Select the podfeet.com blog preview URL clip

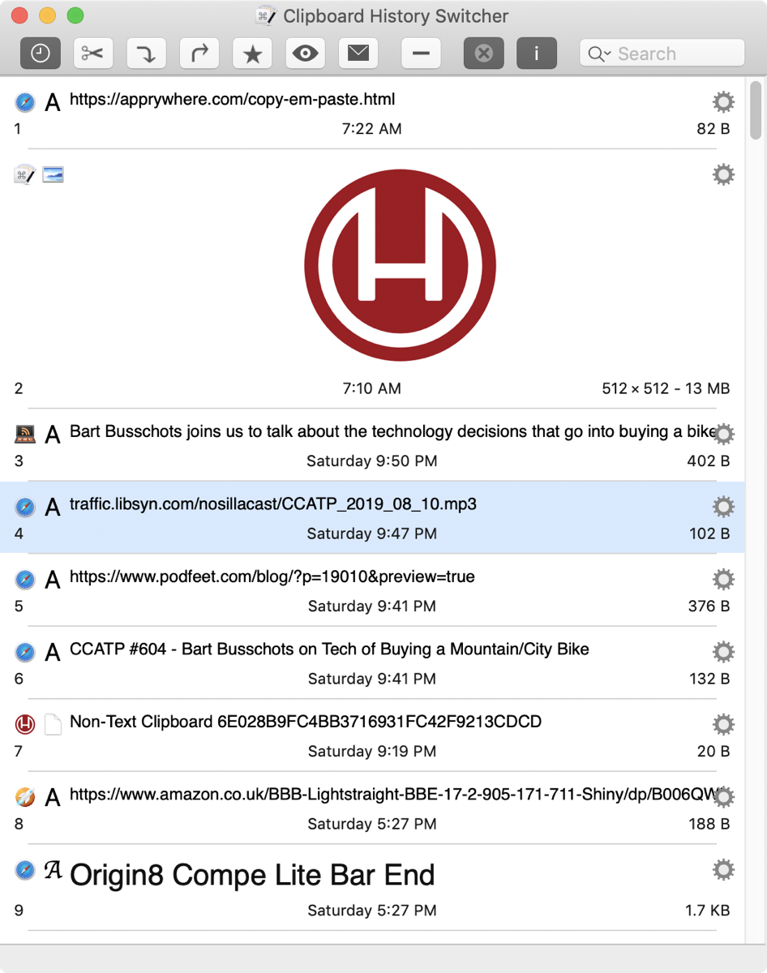pyautogui.click(x=272, y=577)
